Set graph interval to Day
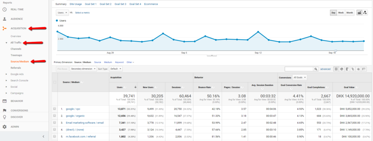Screen dimensions: 373x141 [x=334, y=13]
